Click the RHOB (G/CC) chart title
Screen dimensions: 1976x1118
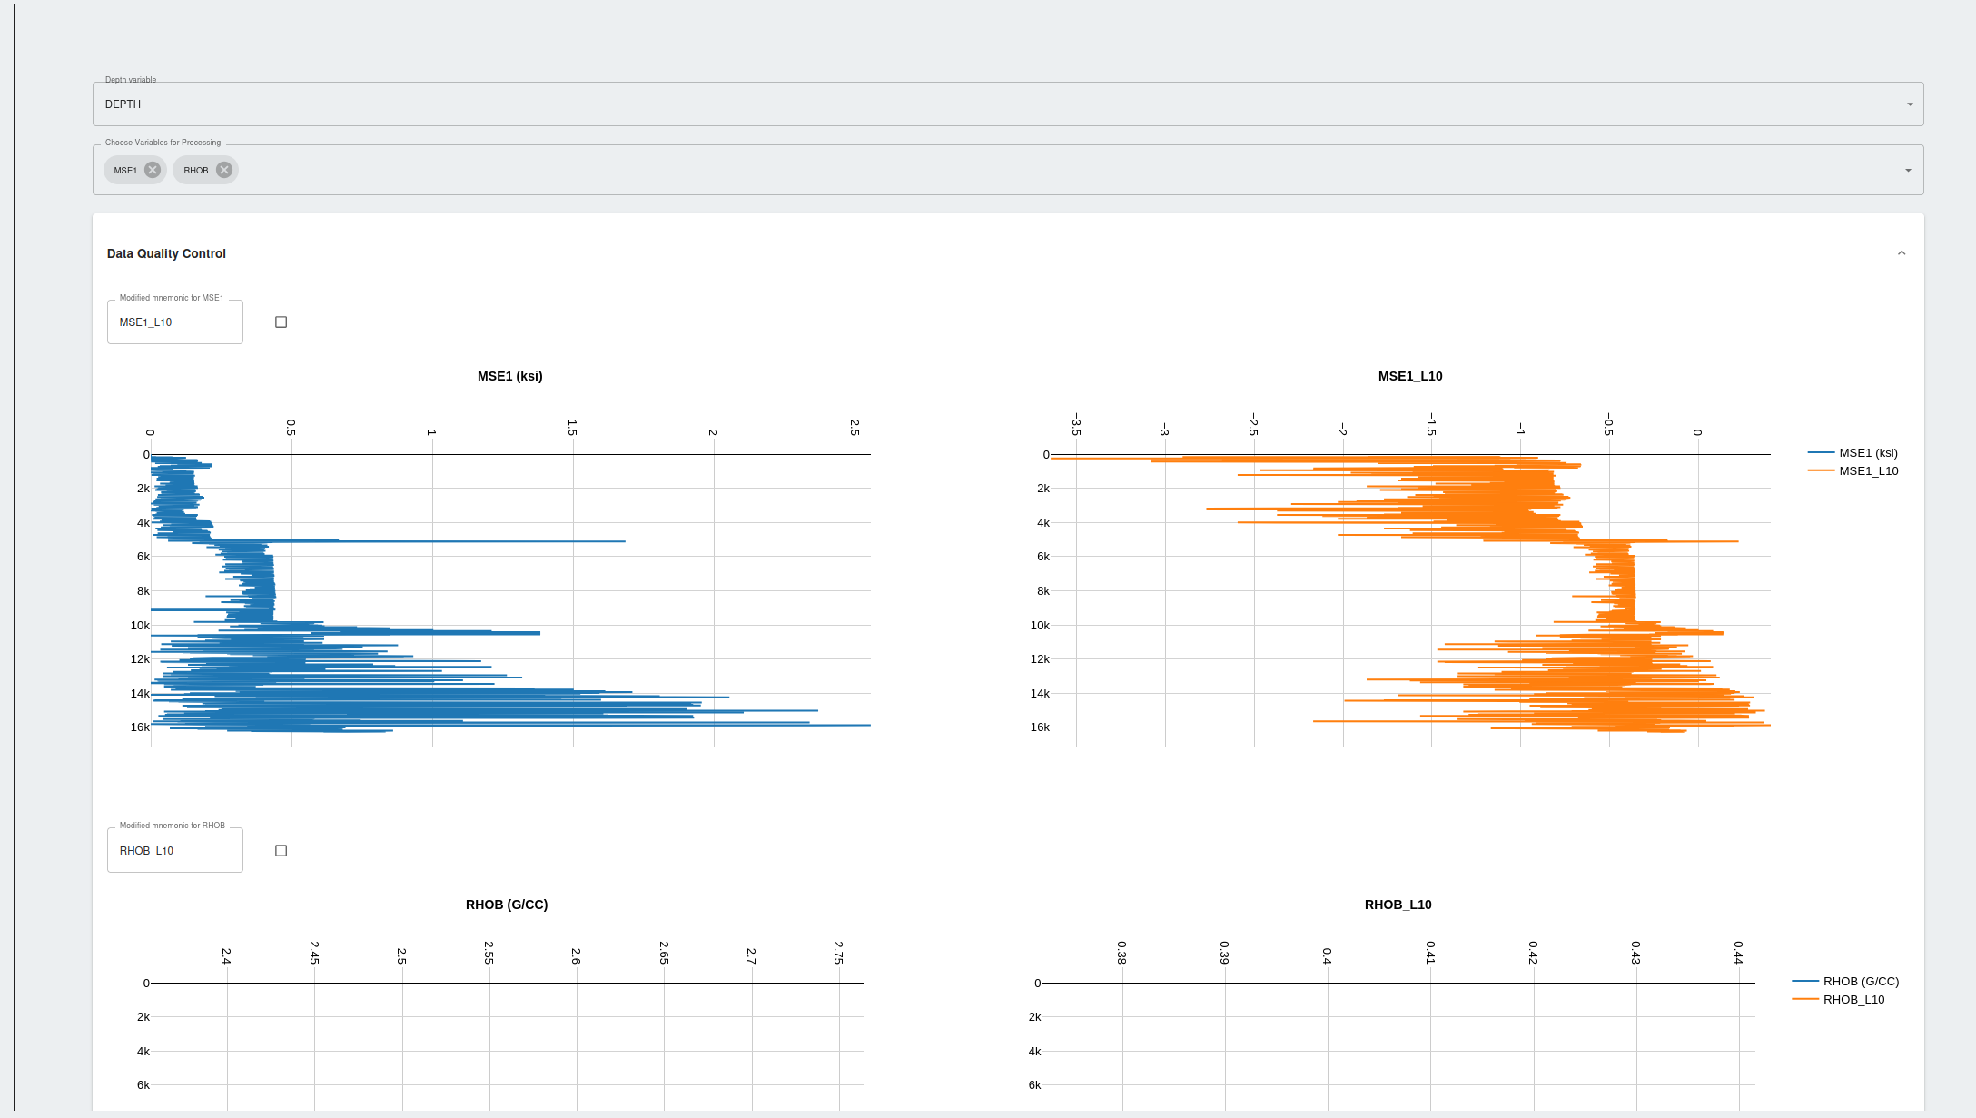point(507,905)
